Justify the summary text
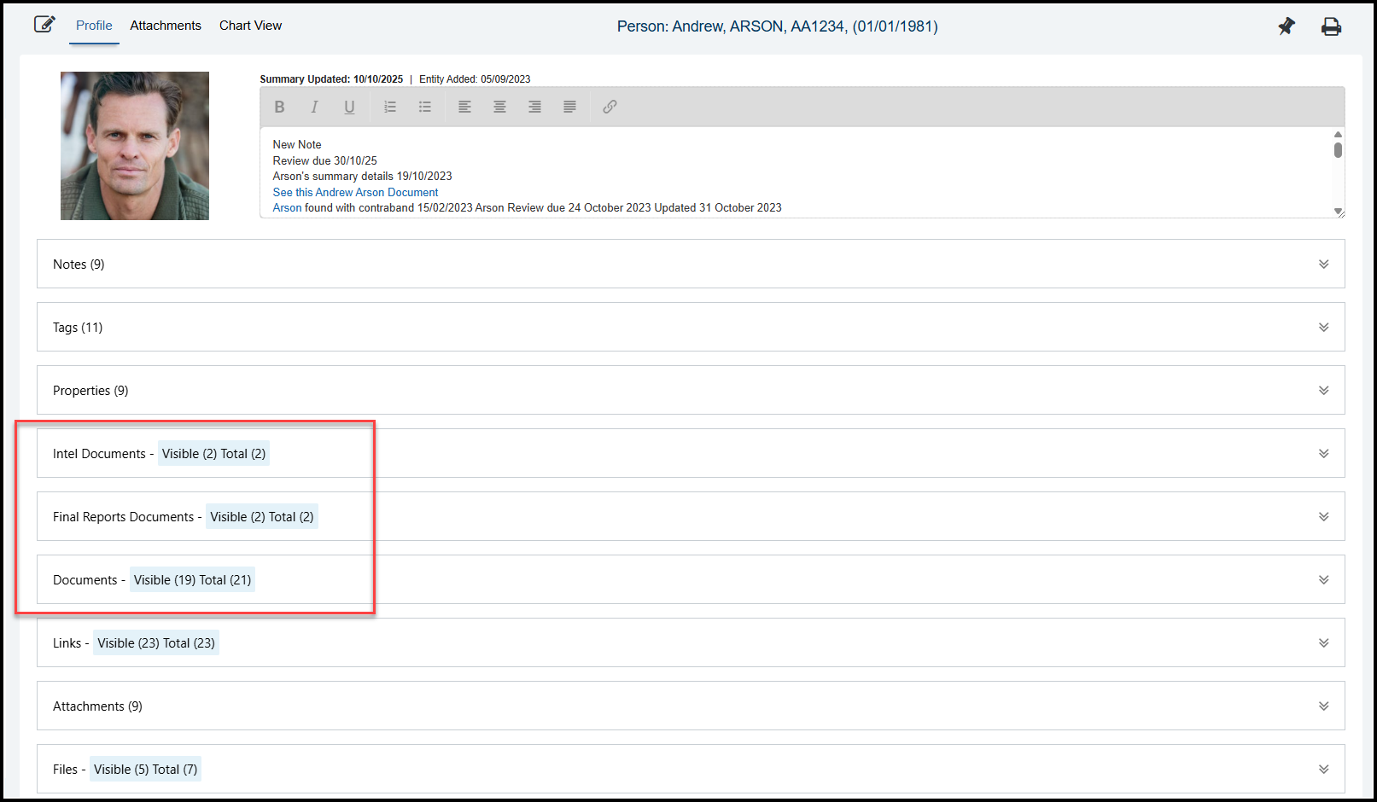1377x802 pixels. 569,107
